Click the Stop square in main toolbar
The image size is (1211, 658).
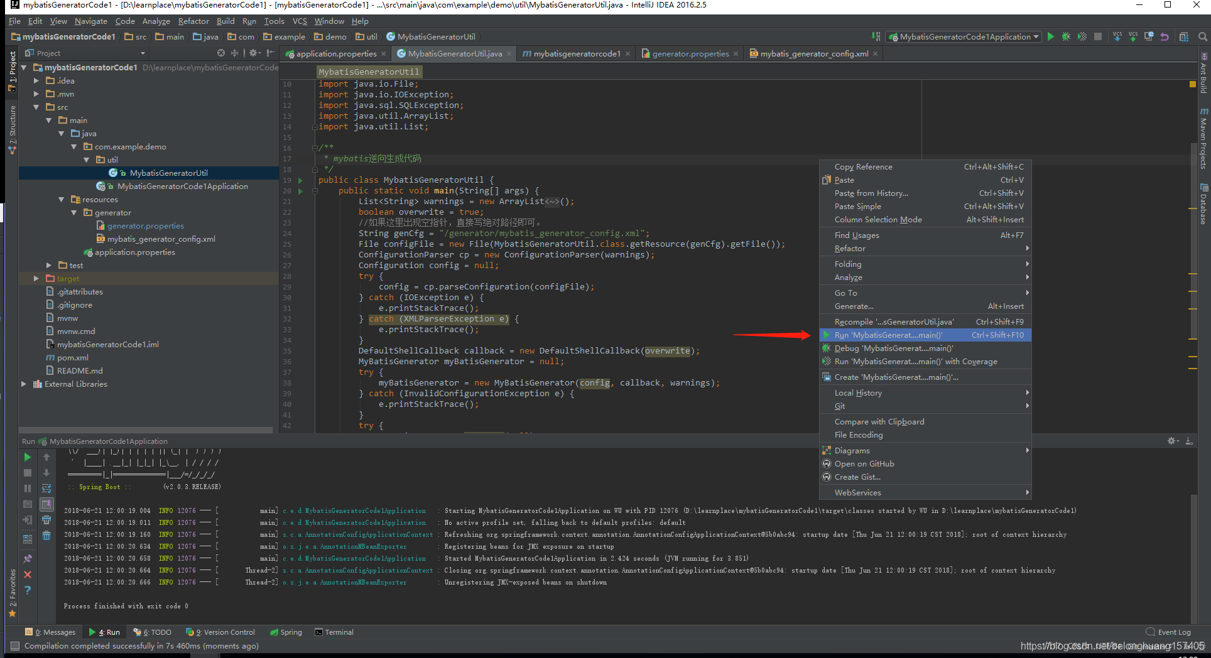pos(1098,37)
